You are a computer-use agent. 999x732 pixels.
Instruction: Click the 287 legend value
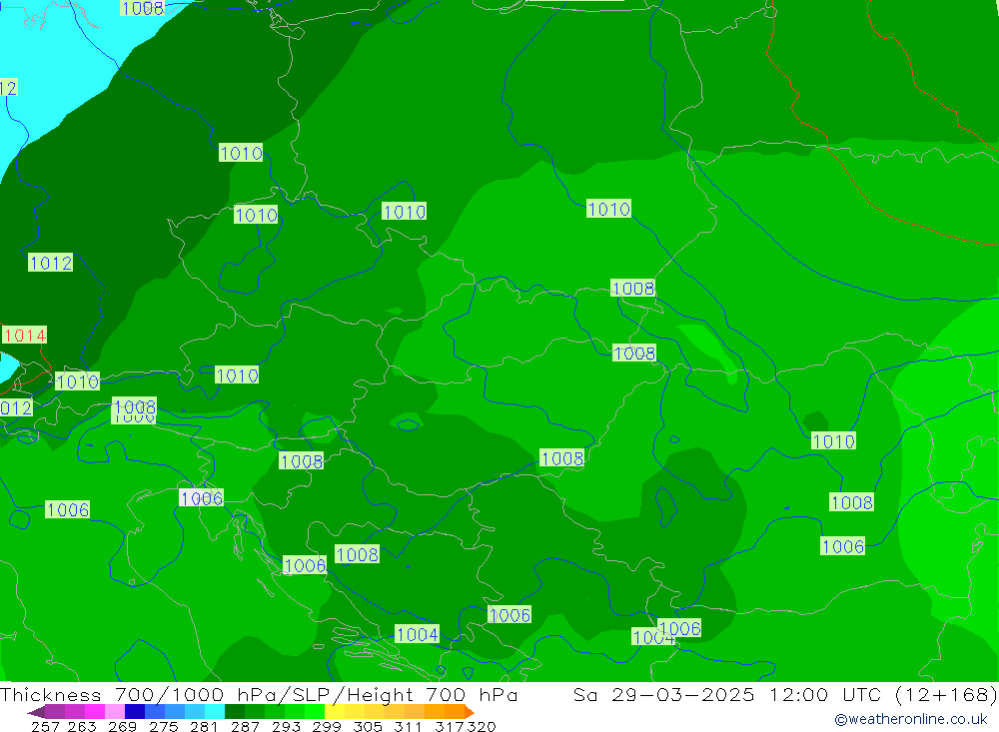pyautogui.click(x=245, y=726)
